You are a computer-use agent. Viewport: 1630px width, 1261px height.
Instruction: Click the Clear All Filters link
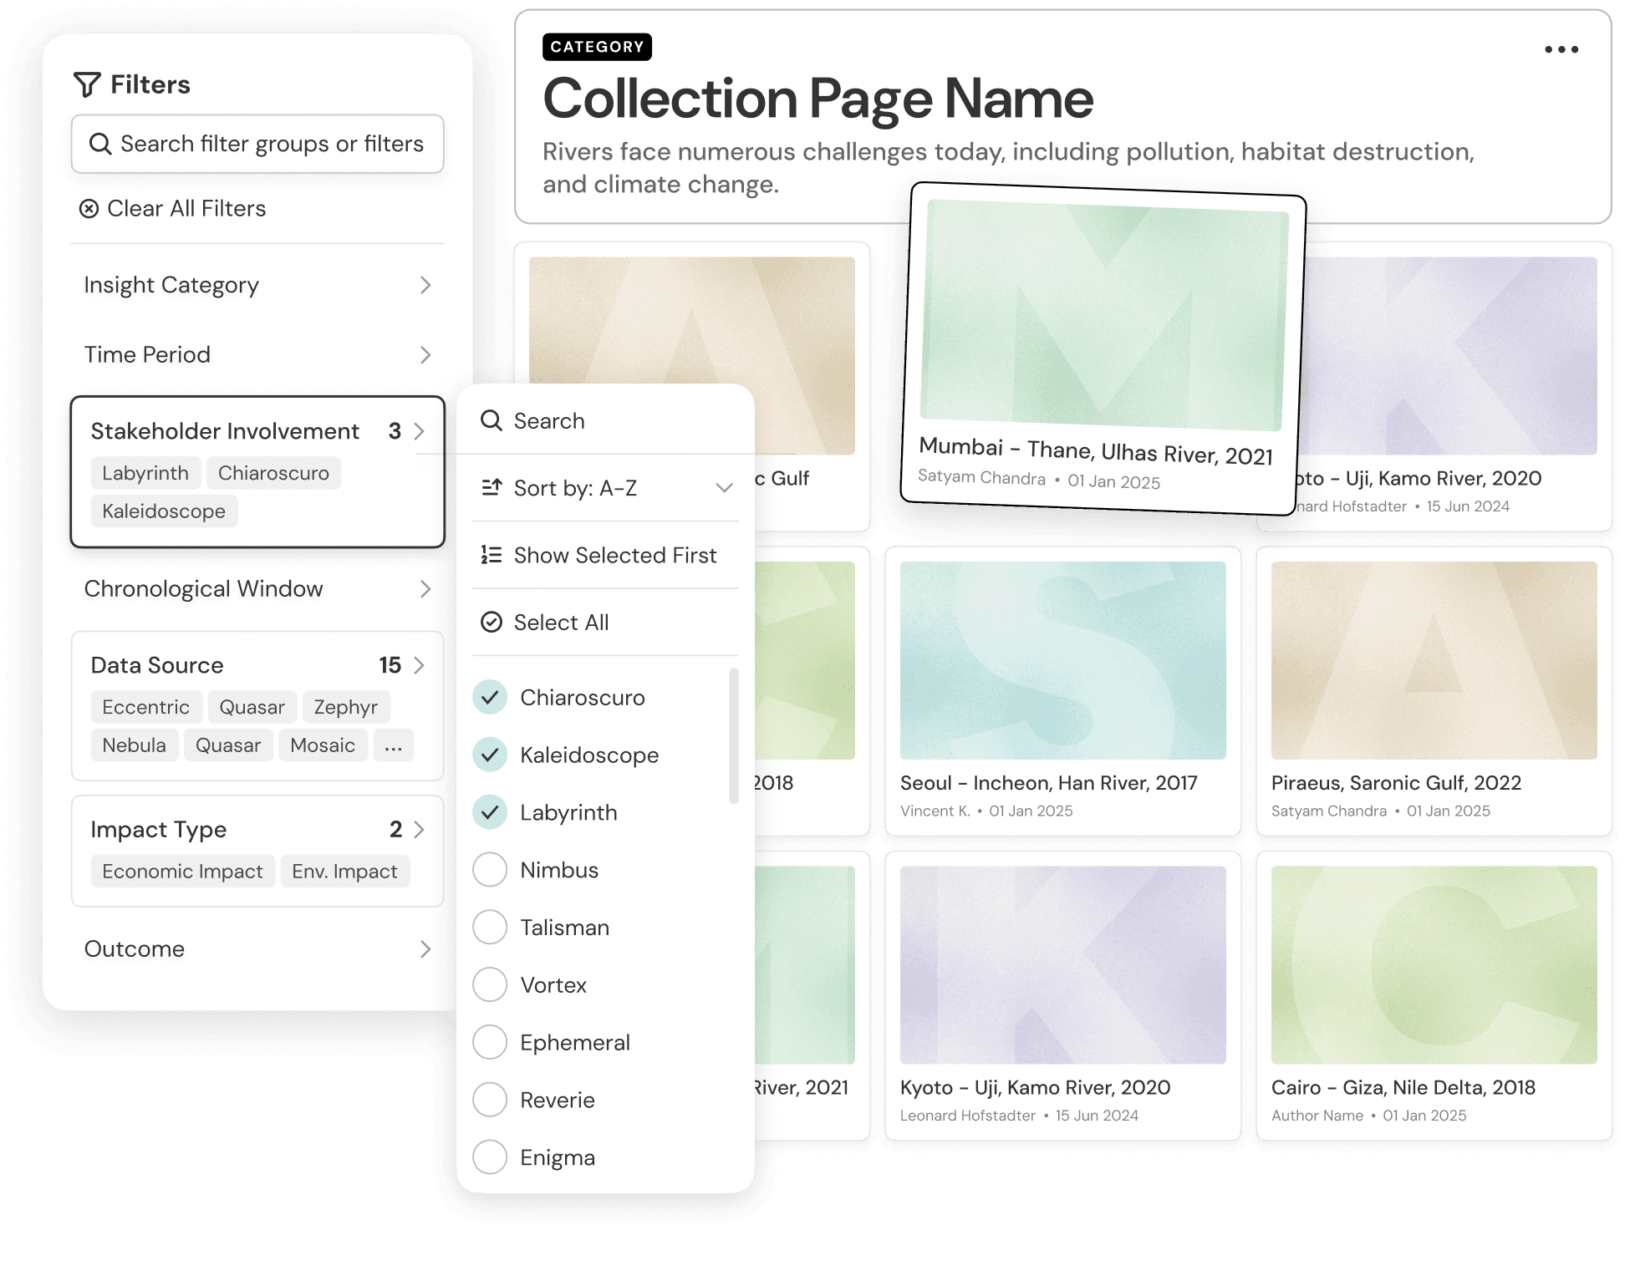[x=186, y=209]
